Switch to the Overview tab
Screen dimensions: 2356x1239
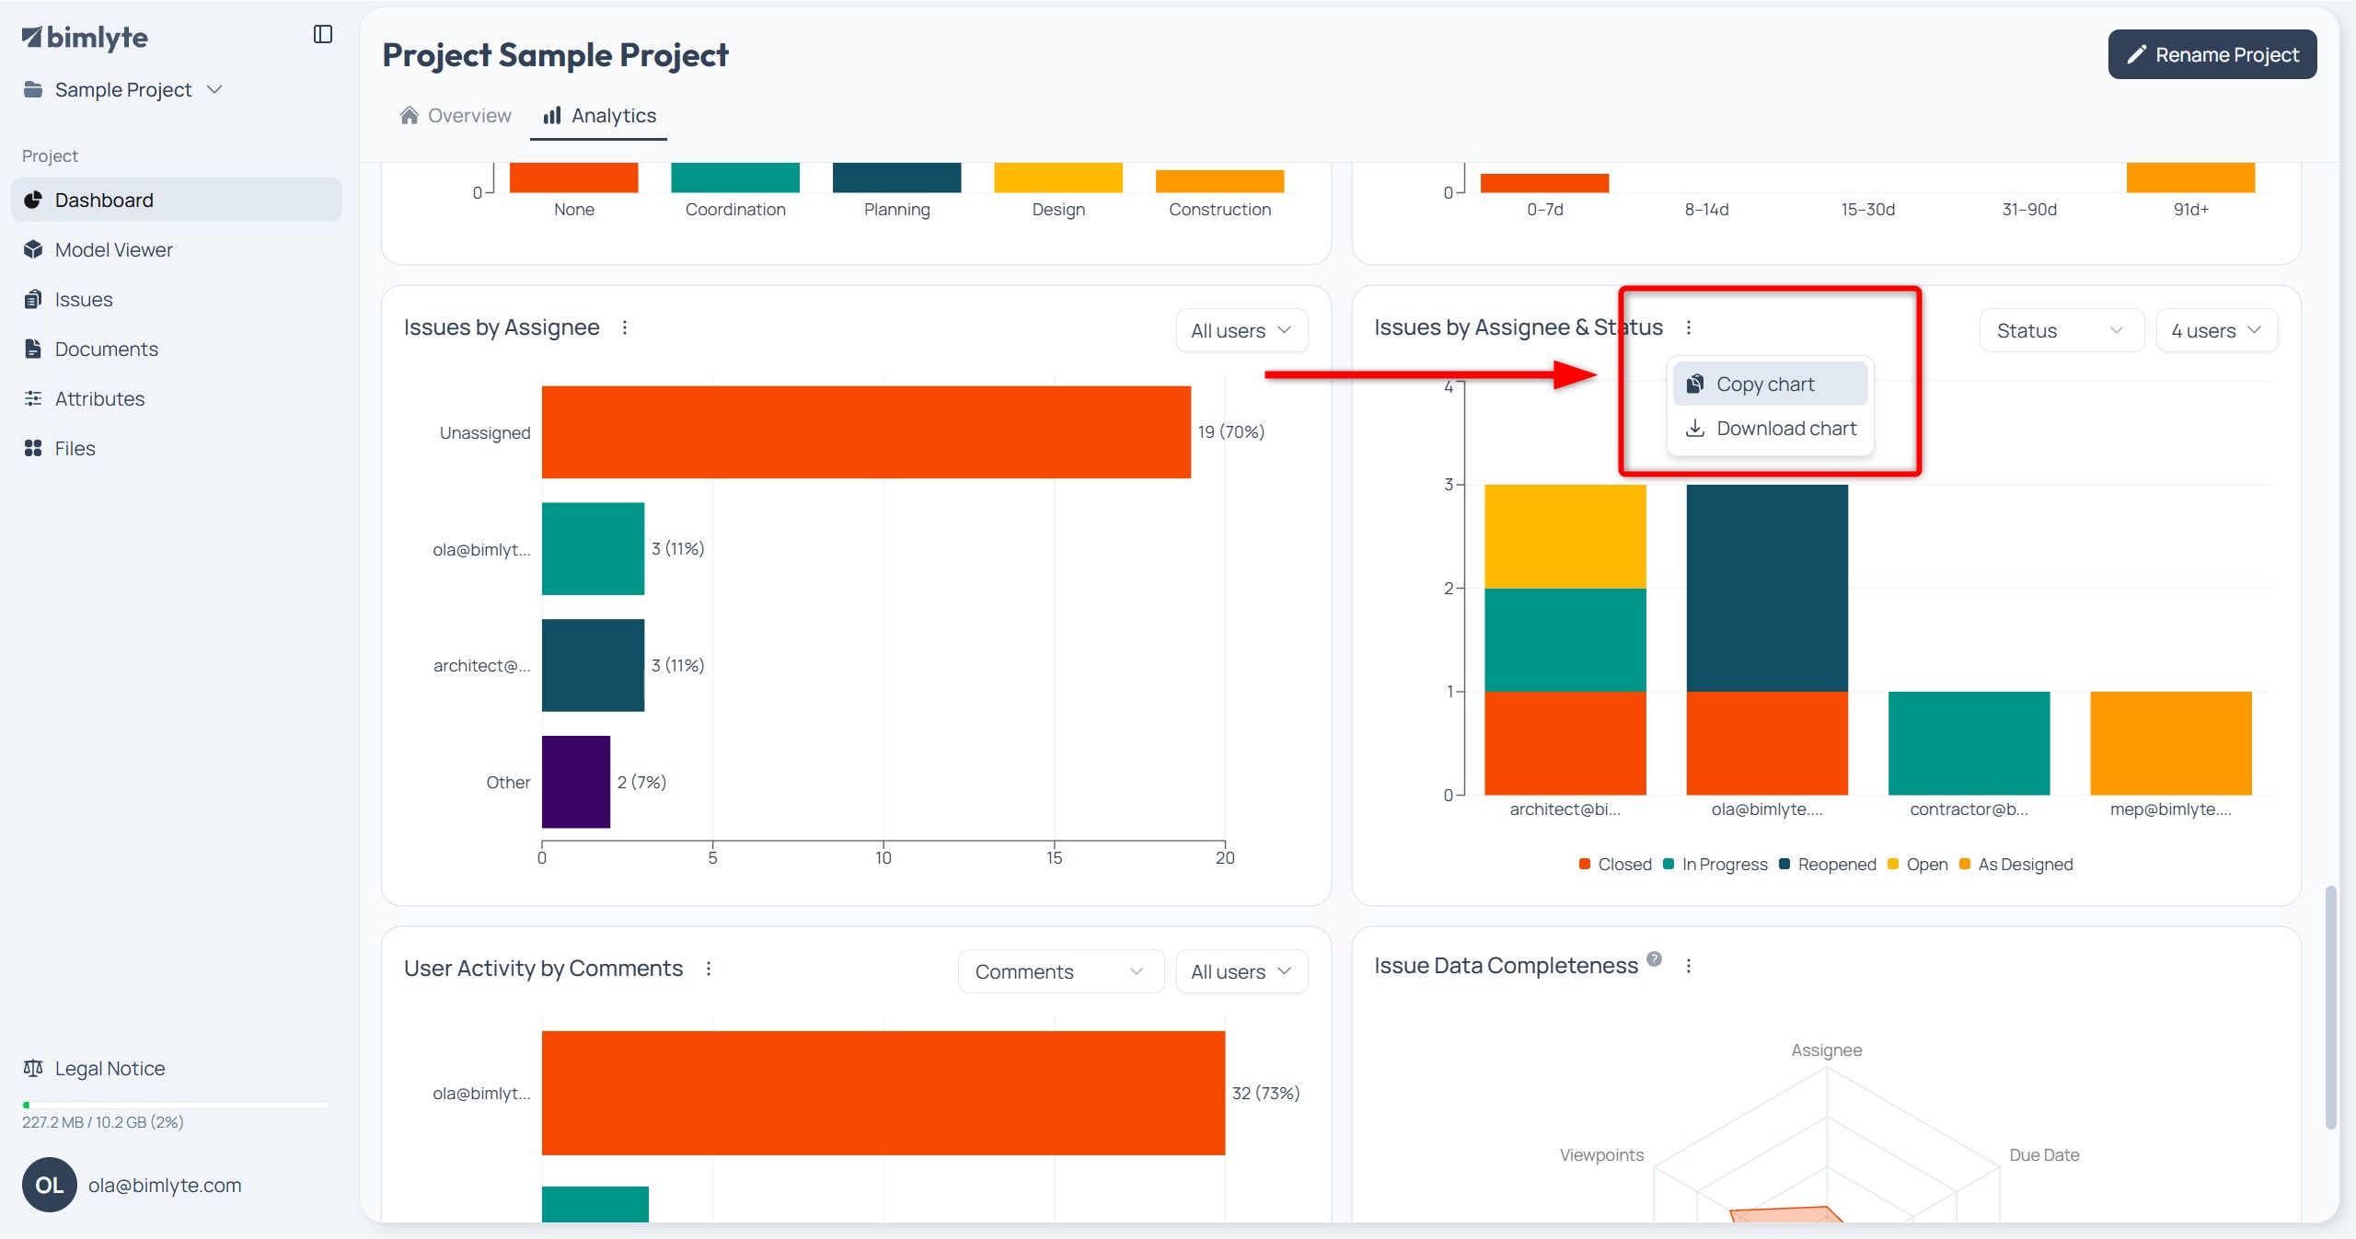tap(456, 116)
